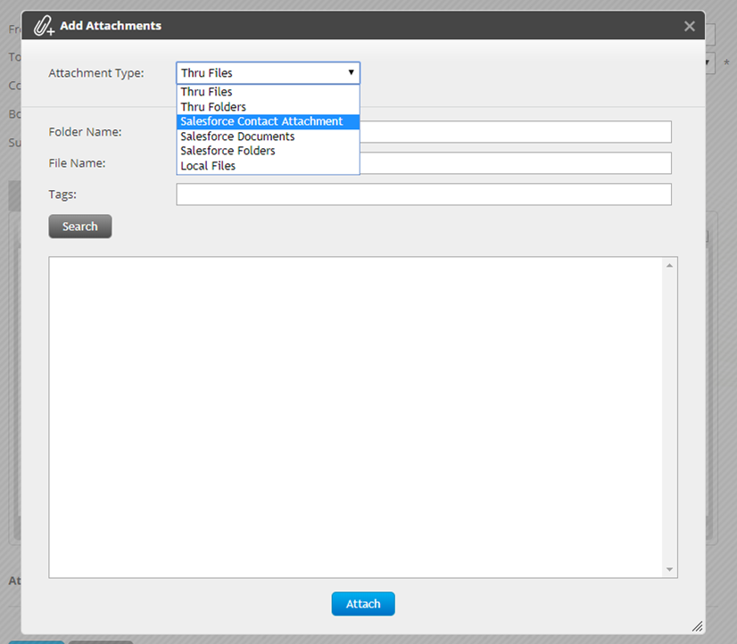This screenshot has height=644, width=737.
Task: Select Local Files attachment type
Action: (208, 166)
